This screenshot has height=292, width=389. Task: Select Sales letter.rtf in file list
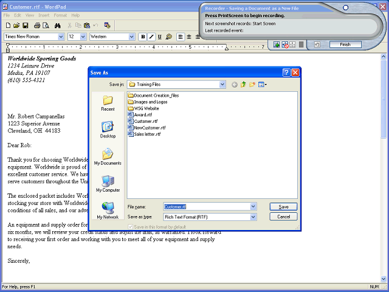click(x=145, y=134)
